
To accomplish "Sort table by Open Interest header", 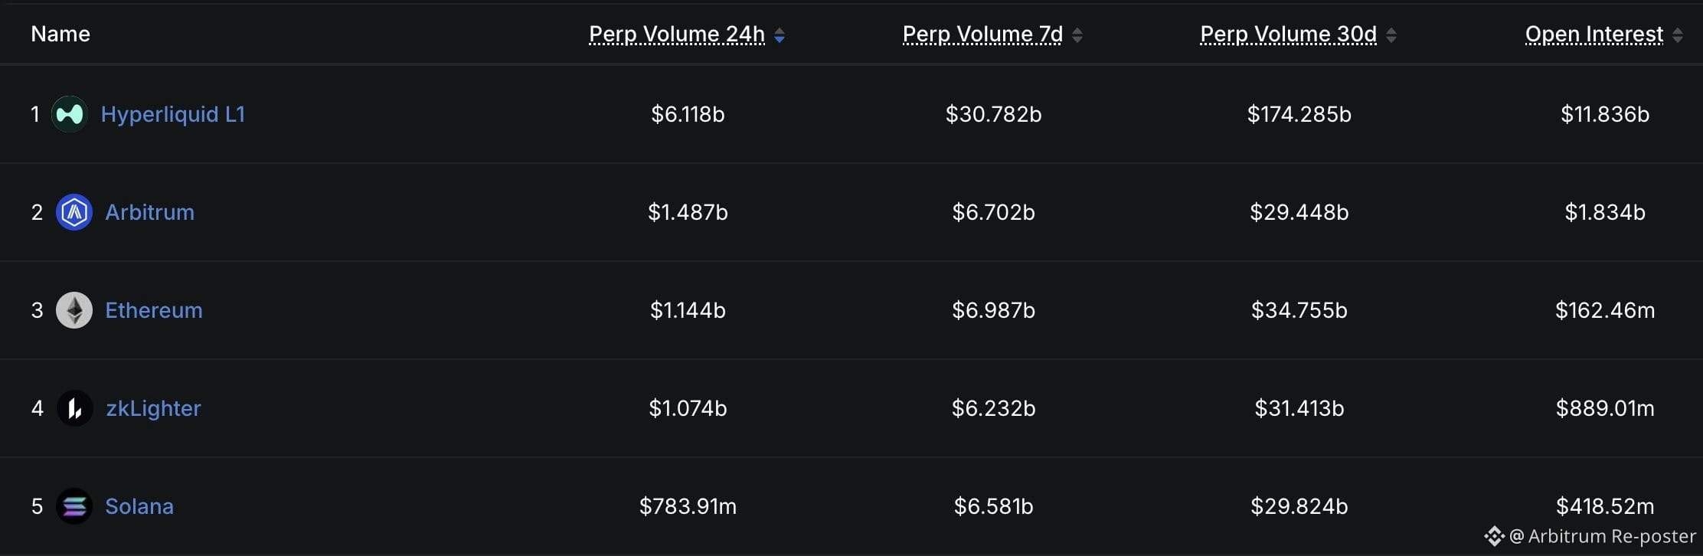I will click(x=1594, y=34).
